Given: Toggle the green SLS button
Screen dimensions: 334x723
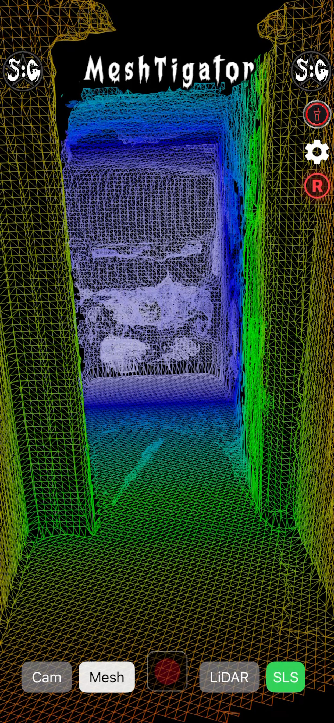Looking at the screenshot, I should tap(285, 677).
